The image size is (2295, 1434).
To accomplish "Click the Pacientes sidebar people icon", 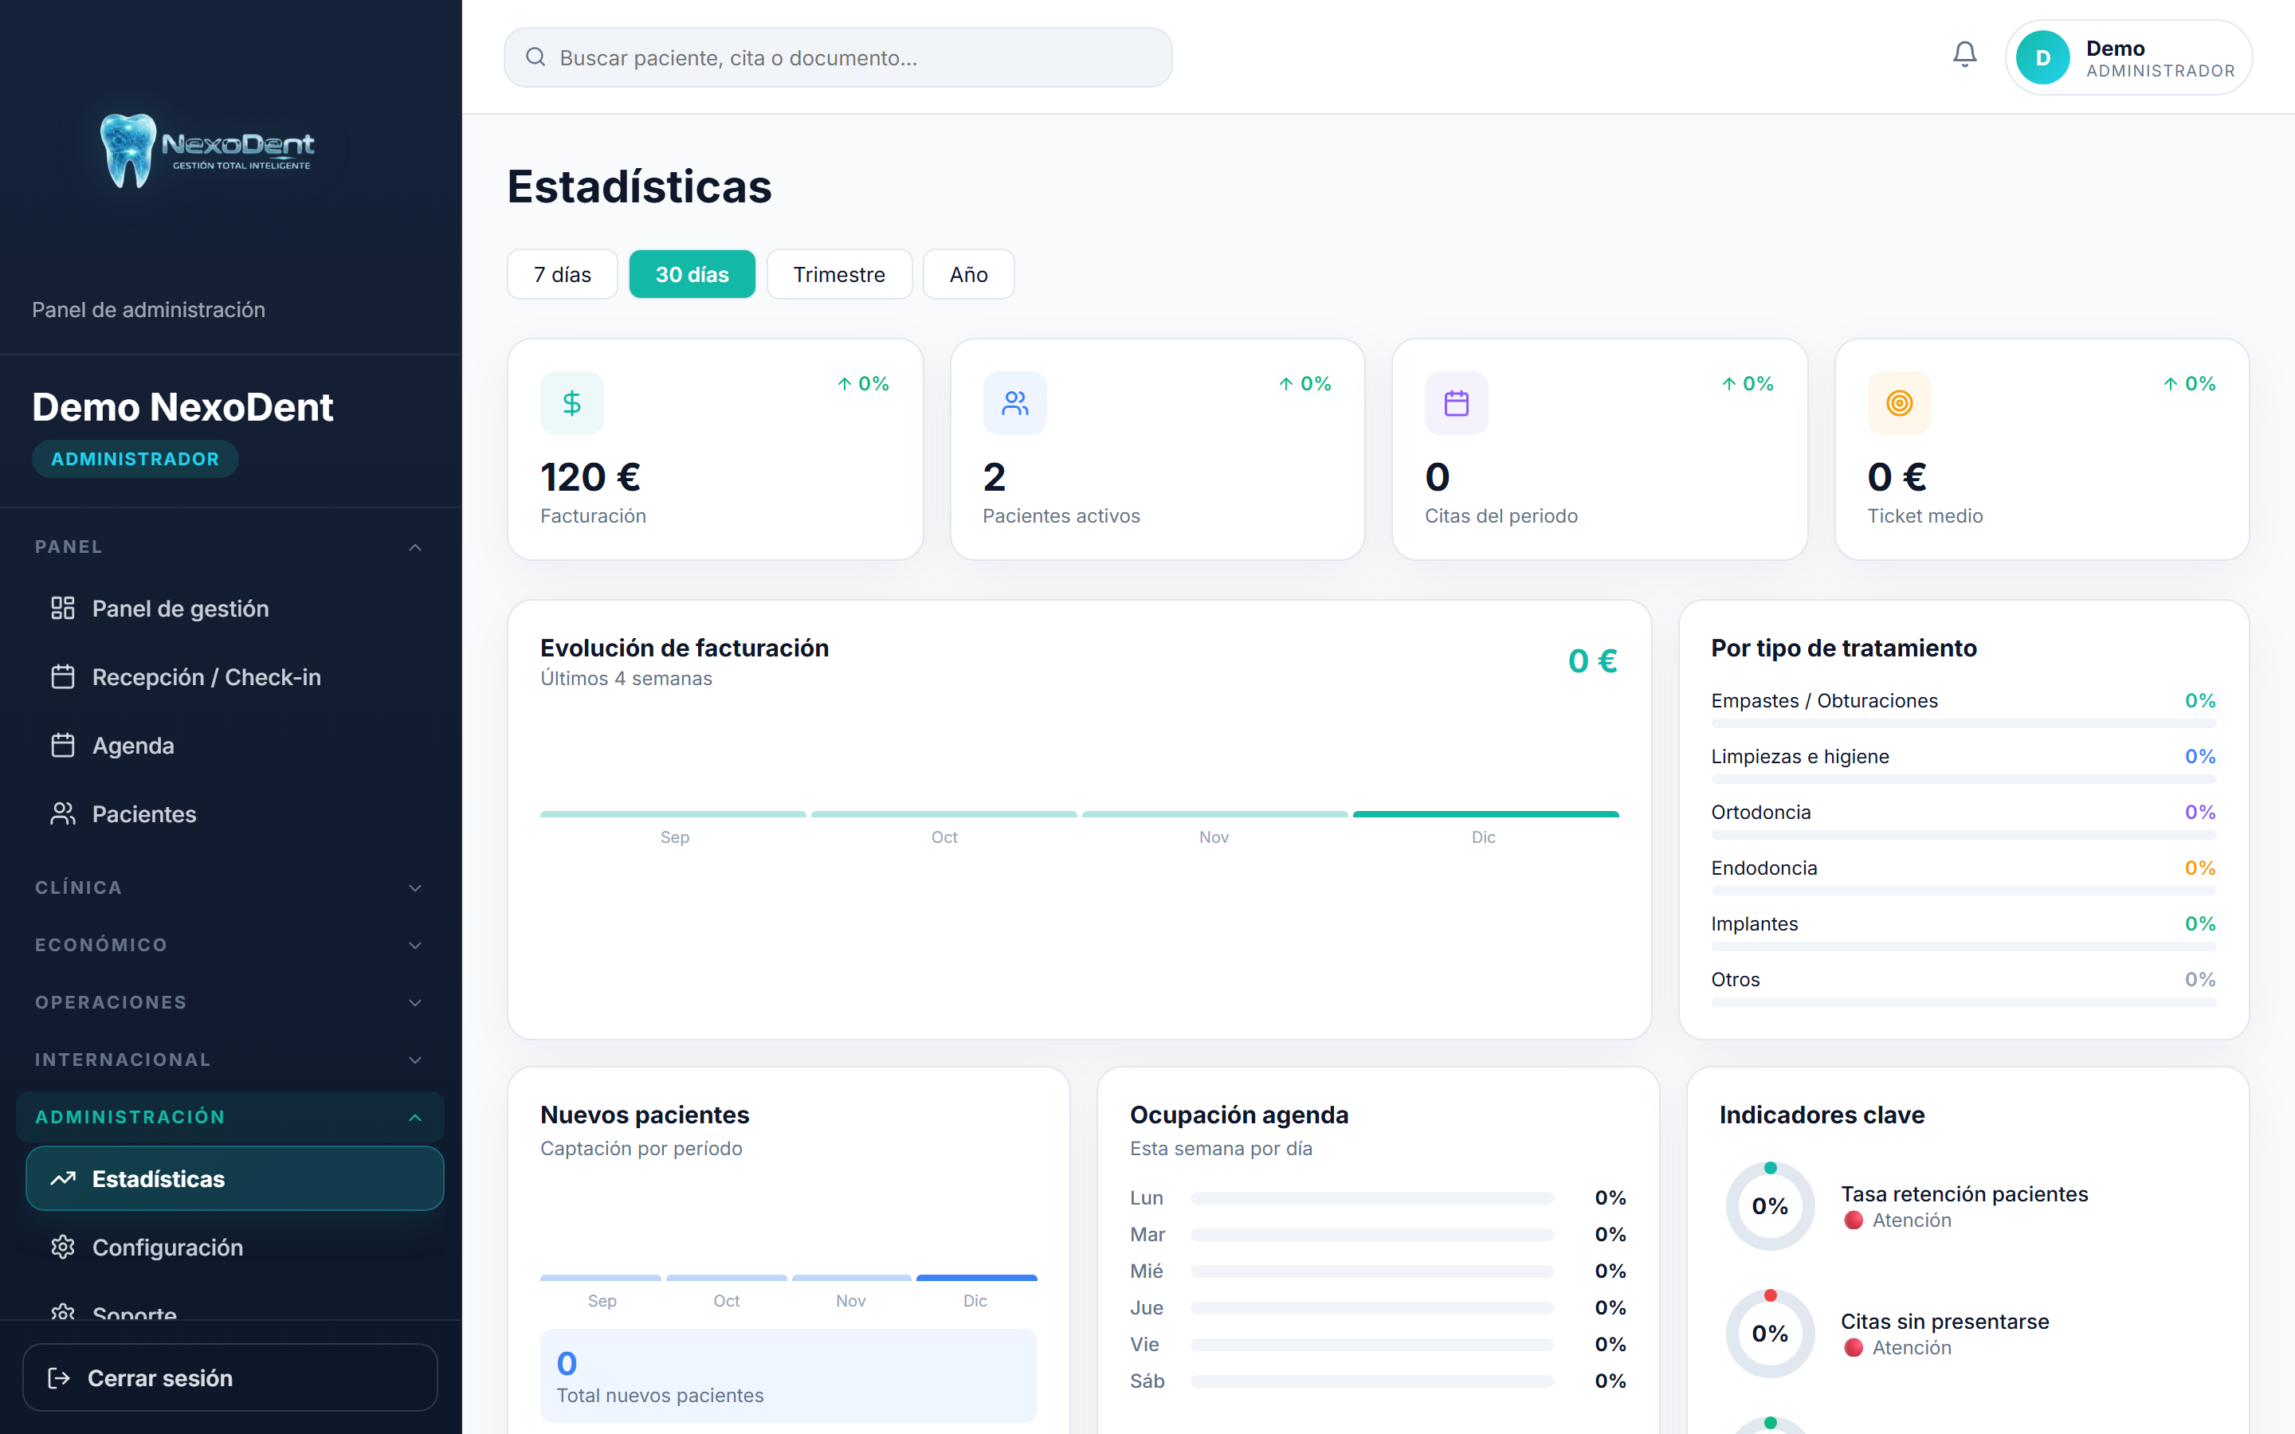I will pos(63,813).
